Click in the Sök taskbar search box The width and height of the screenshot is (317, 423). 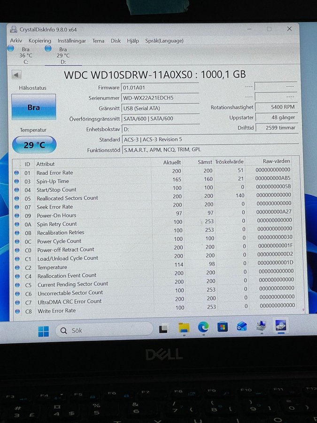[103, 330]
